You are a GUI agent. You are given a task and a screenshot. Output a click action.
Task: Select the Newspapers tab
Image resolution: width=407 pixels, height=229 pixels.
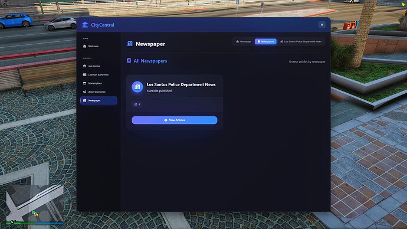click(265, 41)
